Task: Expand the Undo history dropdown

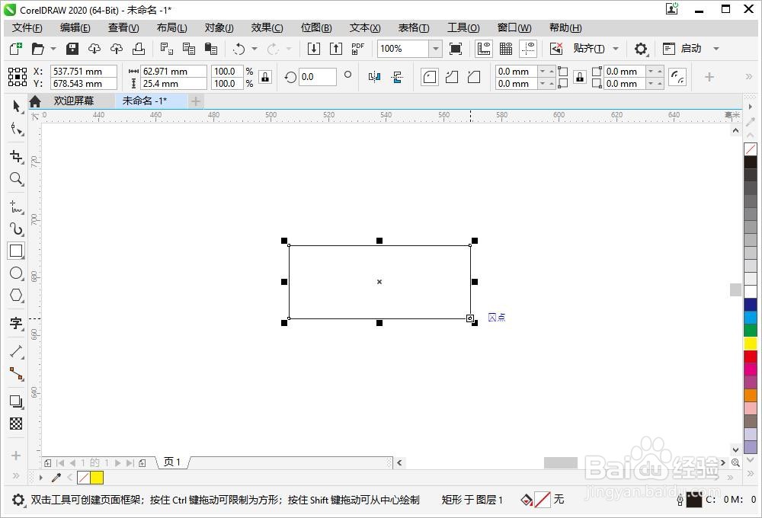Action: pos(255,49)
